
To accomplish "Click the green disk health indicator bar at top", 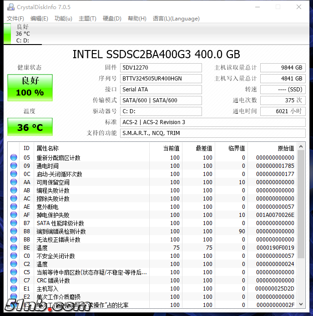I will [x=7, y=34].
